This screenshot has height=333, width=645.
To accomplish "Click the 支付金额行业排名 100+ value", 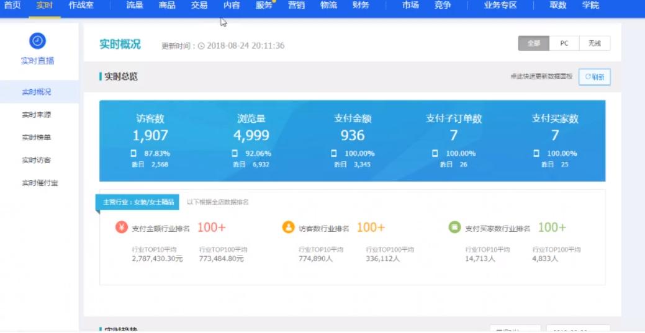I will pyautogui.click(x=212, y=228).
